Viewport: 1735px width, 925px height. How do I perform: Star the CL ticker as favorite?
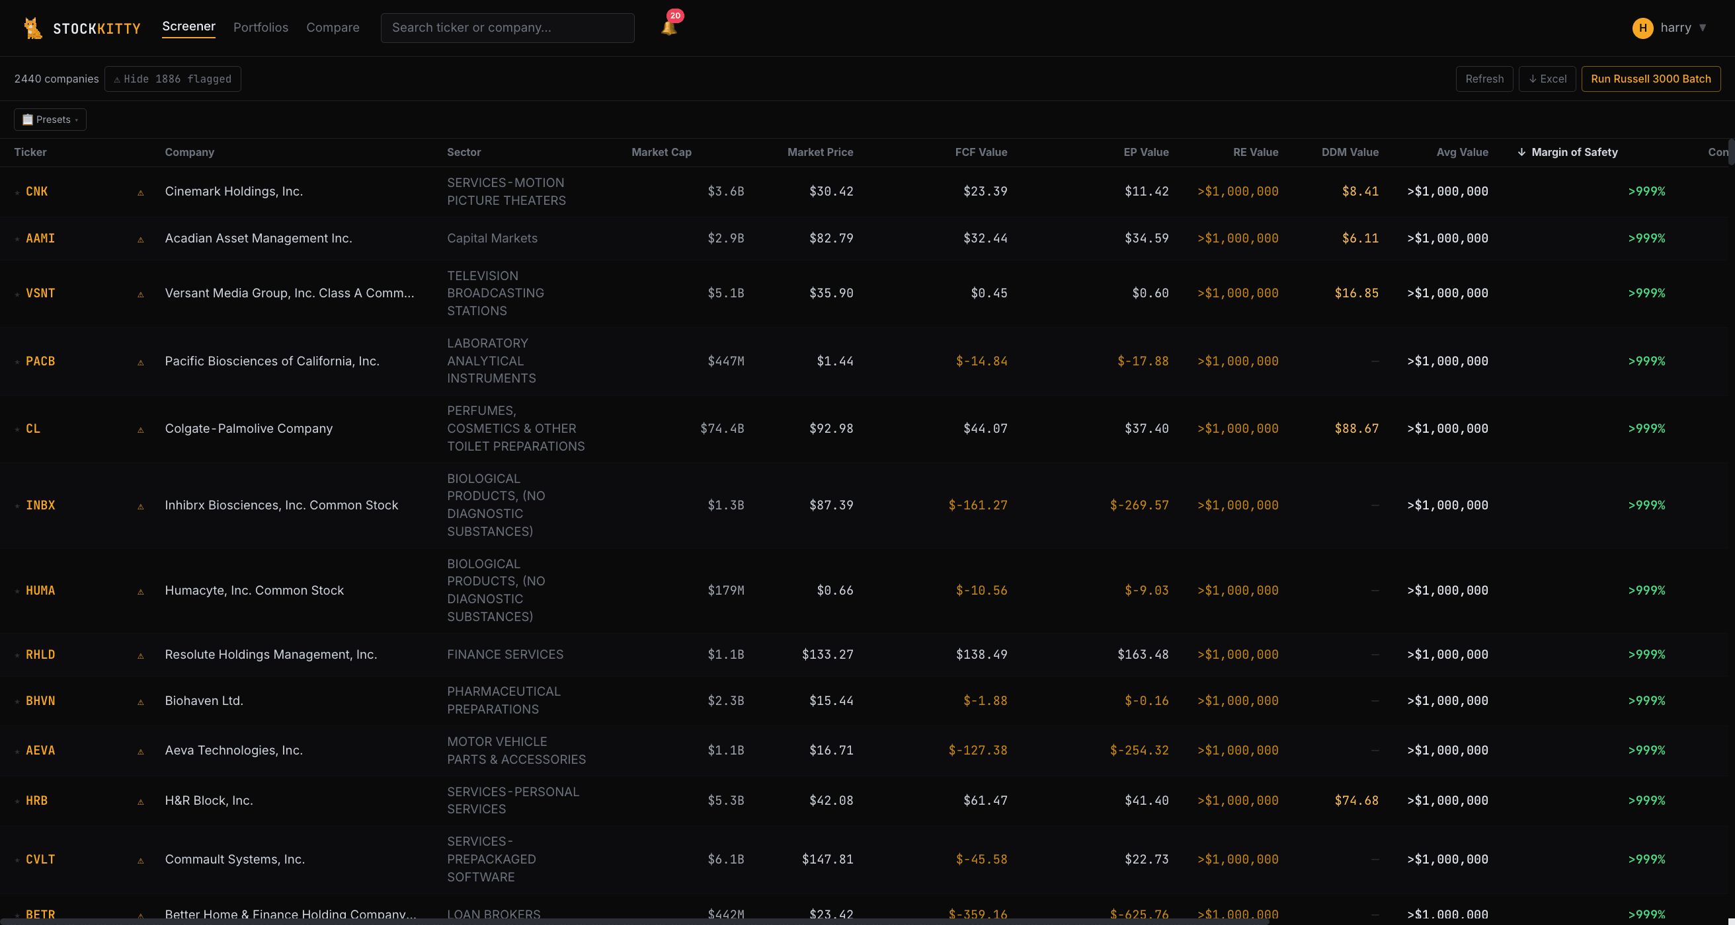[x=17, y=429]
